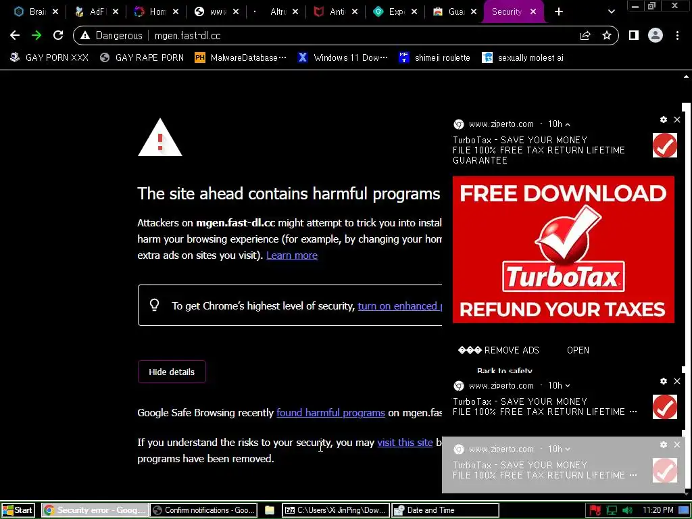Click the Hide details button
This screenshot has width=692, height=519.
[172, 372]
